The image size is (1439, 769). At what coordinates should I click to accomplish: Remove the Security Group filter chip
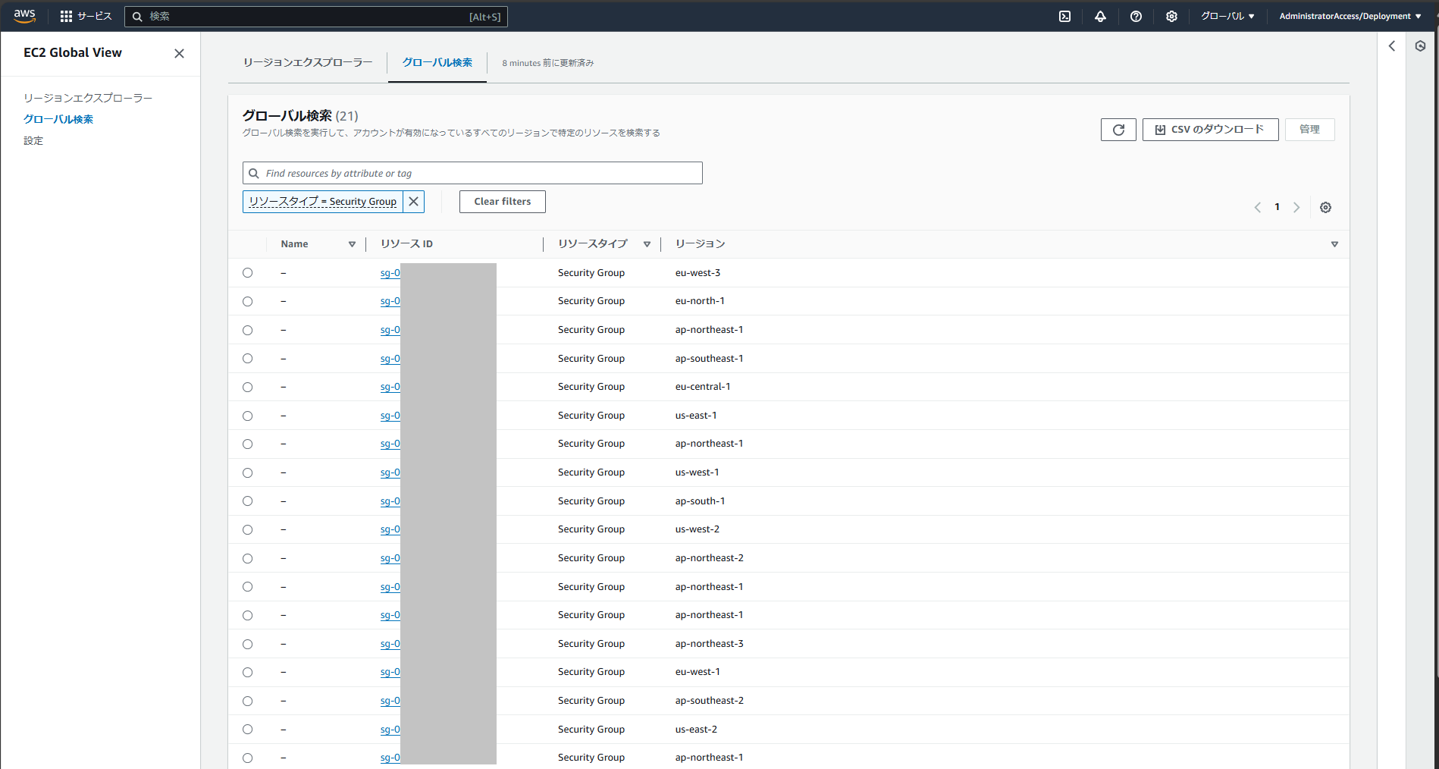[x=413, y=202]
